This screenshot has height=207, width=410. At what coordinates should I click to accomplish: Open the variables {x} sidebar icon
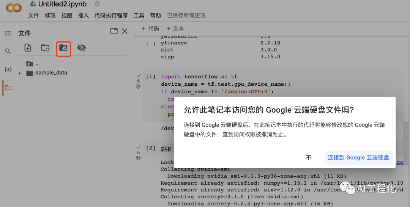[8, 69]
